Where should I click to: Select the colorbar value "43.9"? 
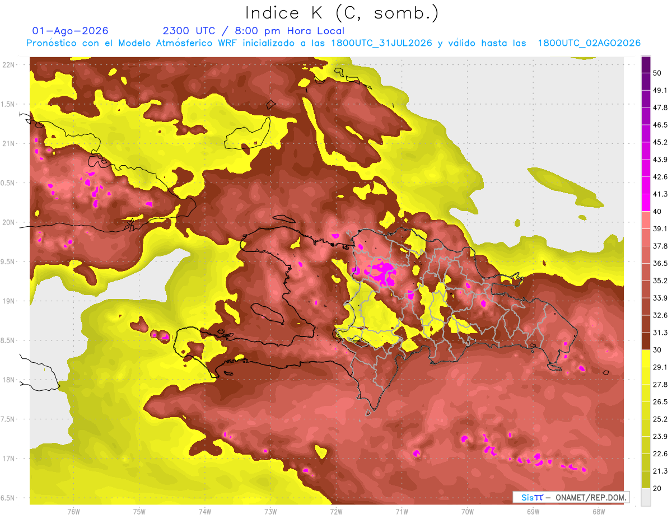pos(660,160)
